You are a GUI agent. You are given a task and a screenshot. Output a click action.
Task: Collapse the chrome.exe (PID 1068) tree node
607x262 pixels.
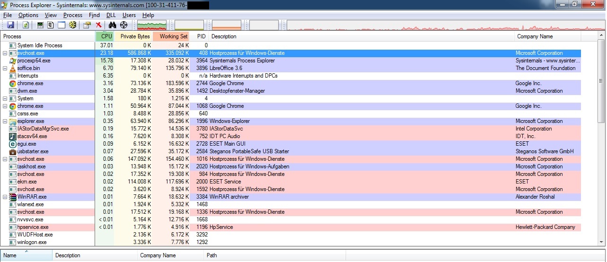coord(5,106)
